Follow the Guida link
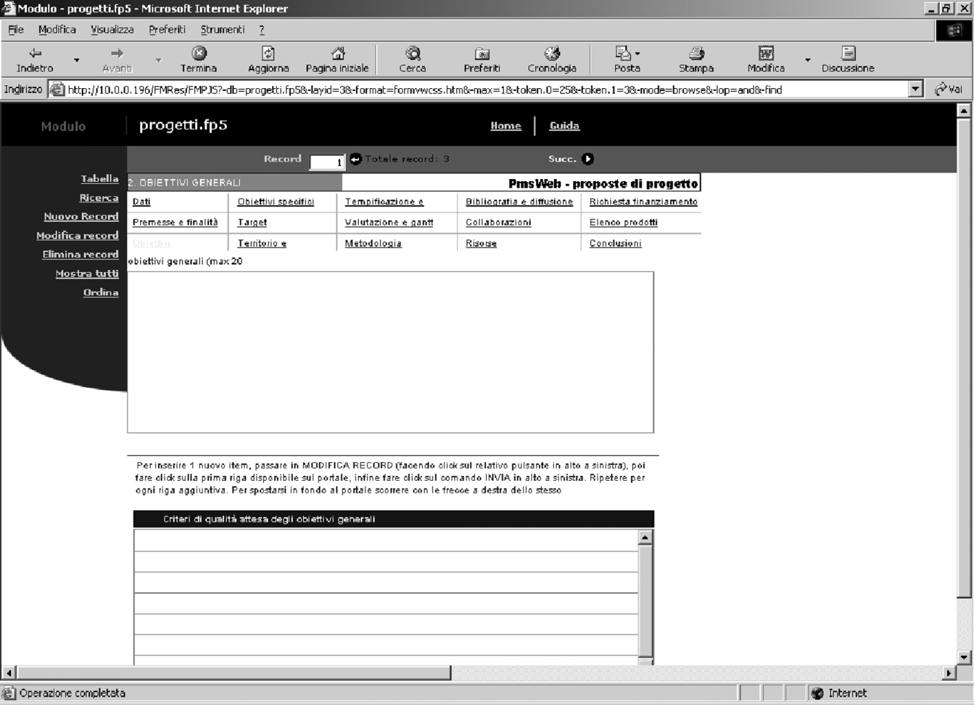 [x=564, y=126]
